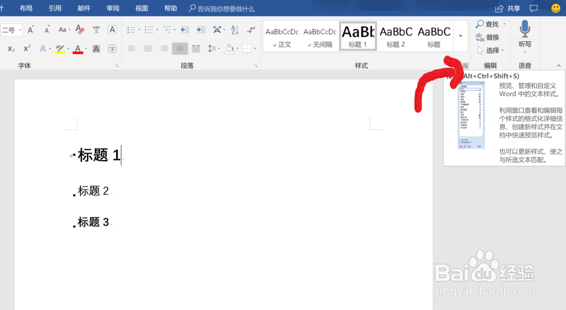566x310 pixels.
Task: Apply the 正文 style
Action: [282, 36]
